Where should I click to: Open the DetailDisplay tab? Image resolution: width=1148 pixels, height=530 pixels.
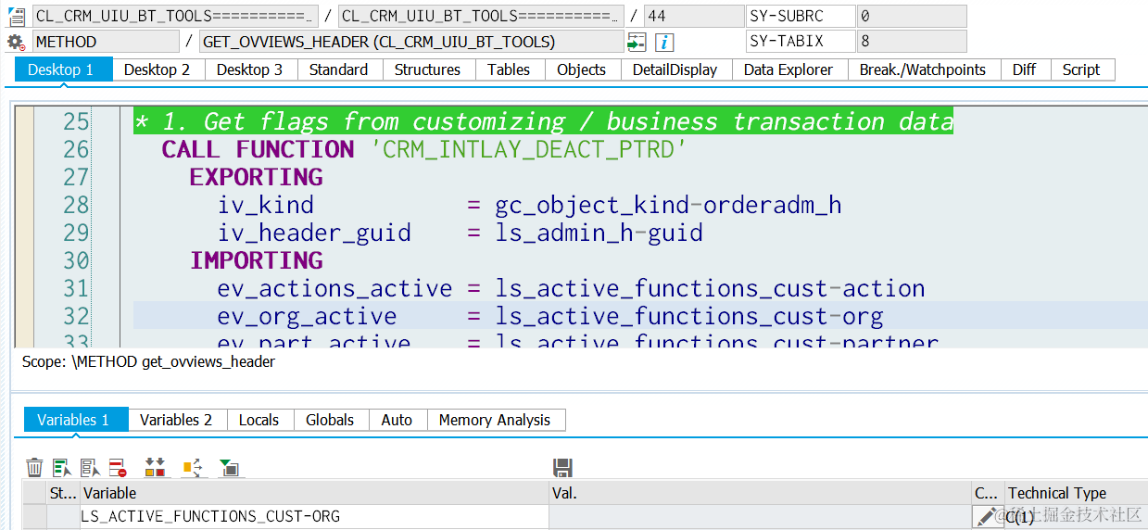point(675,69)
